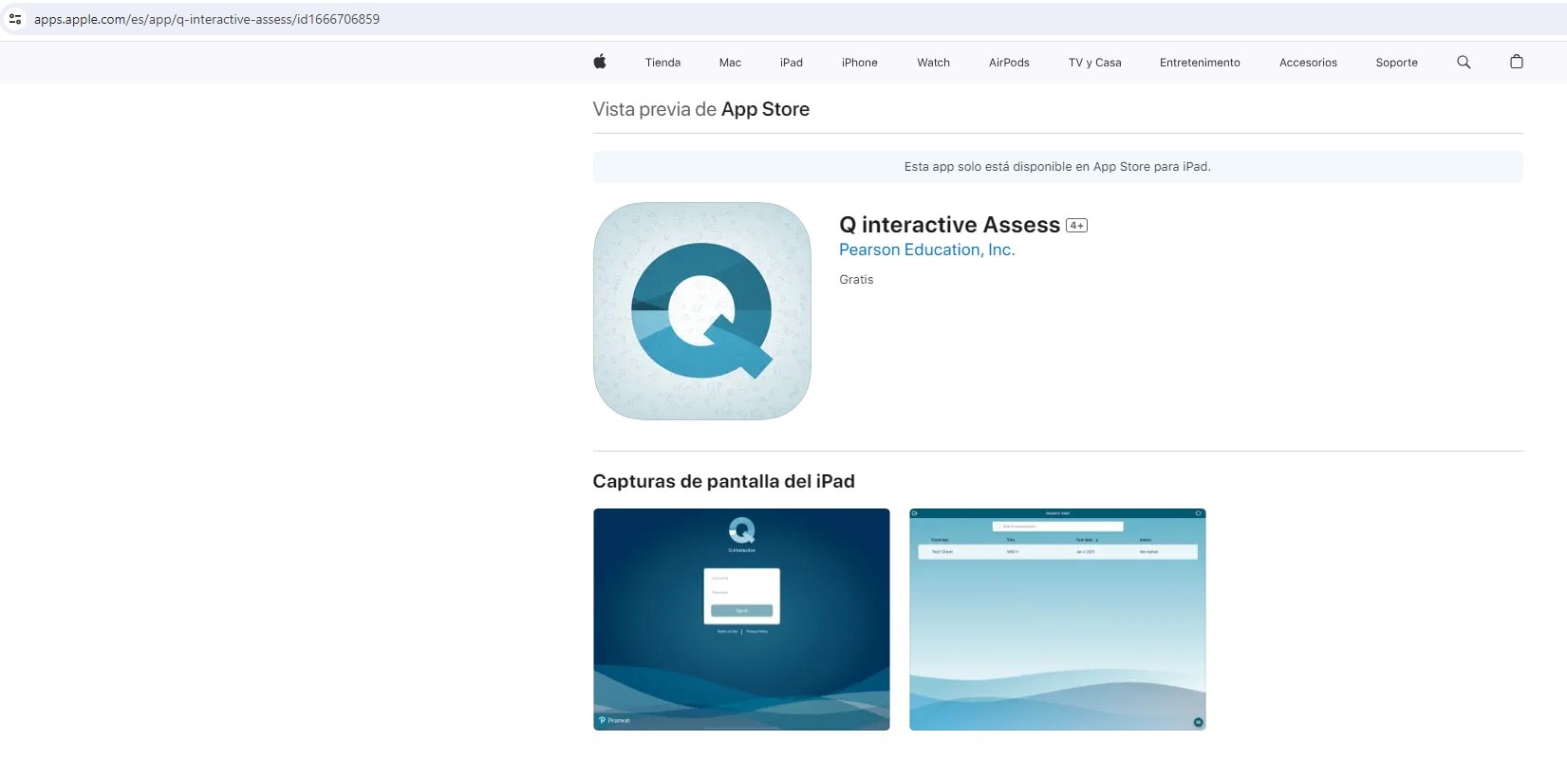Click TV y Casa in navigation
The height and width of the screenshot is (758, 1567).
coord(1094,63)
